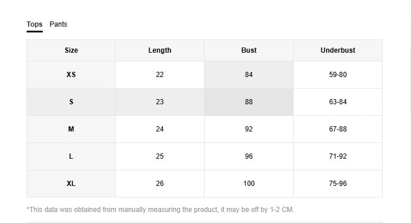Screen dimensions: 411x223
Task: Select the XS size row label
Action: [71, 75]
